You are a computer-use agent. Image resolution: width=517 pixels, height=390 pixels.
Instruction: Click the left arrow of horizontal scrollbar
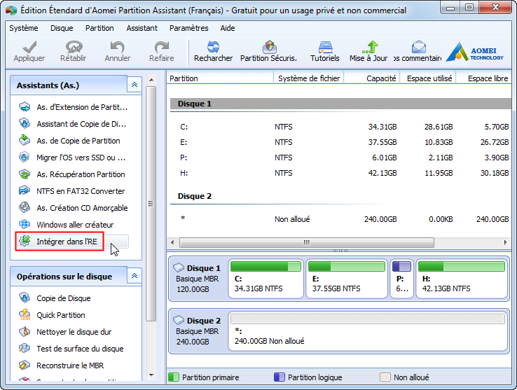[x=172, y=243]
